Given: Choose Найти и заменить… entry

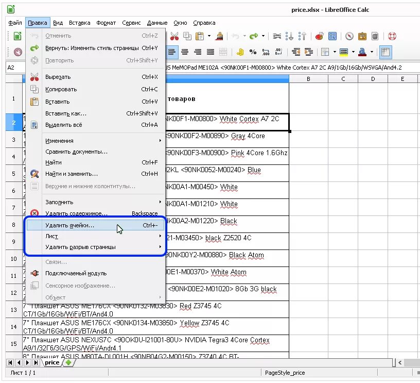Looking at the screenshot, I should [x=95, y=174].
